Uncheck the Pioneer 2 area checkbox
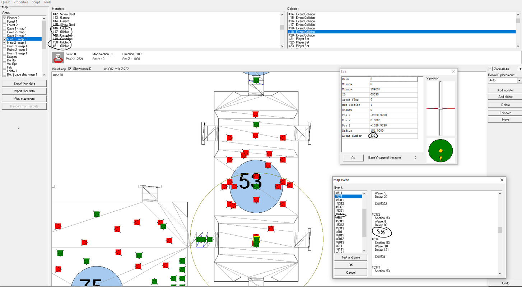 5,18
